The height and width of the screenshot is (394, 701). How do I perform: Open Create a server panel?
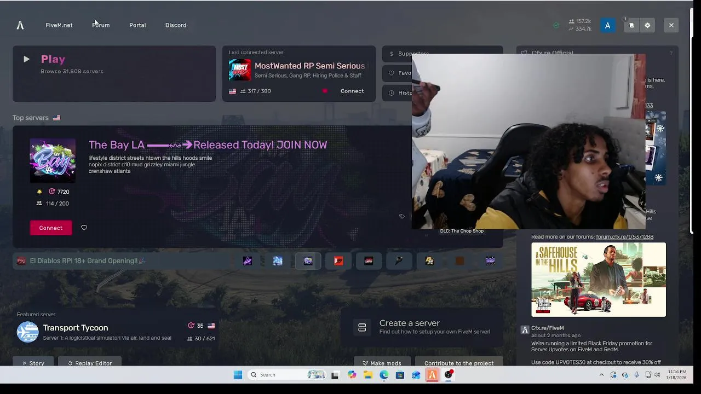coord(422,327)
